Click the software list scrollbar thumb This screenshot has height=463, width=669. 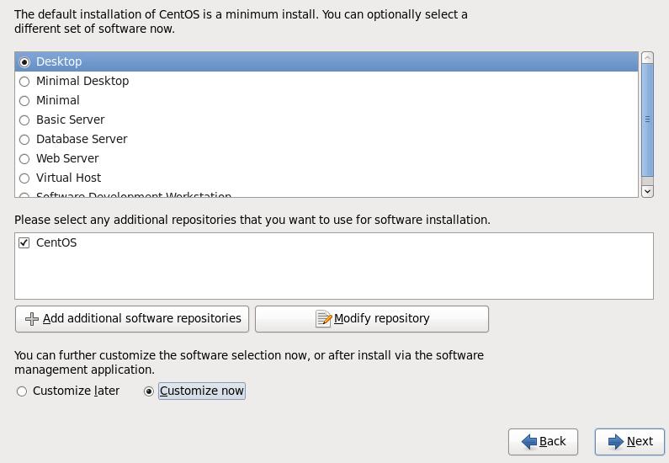point(647,120)
